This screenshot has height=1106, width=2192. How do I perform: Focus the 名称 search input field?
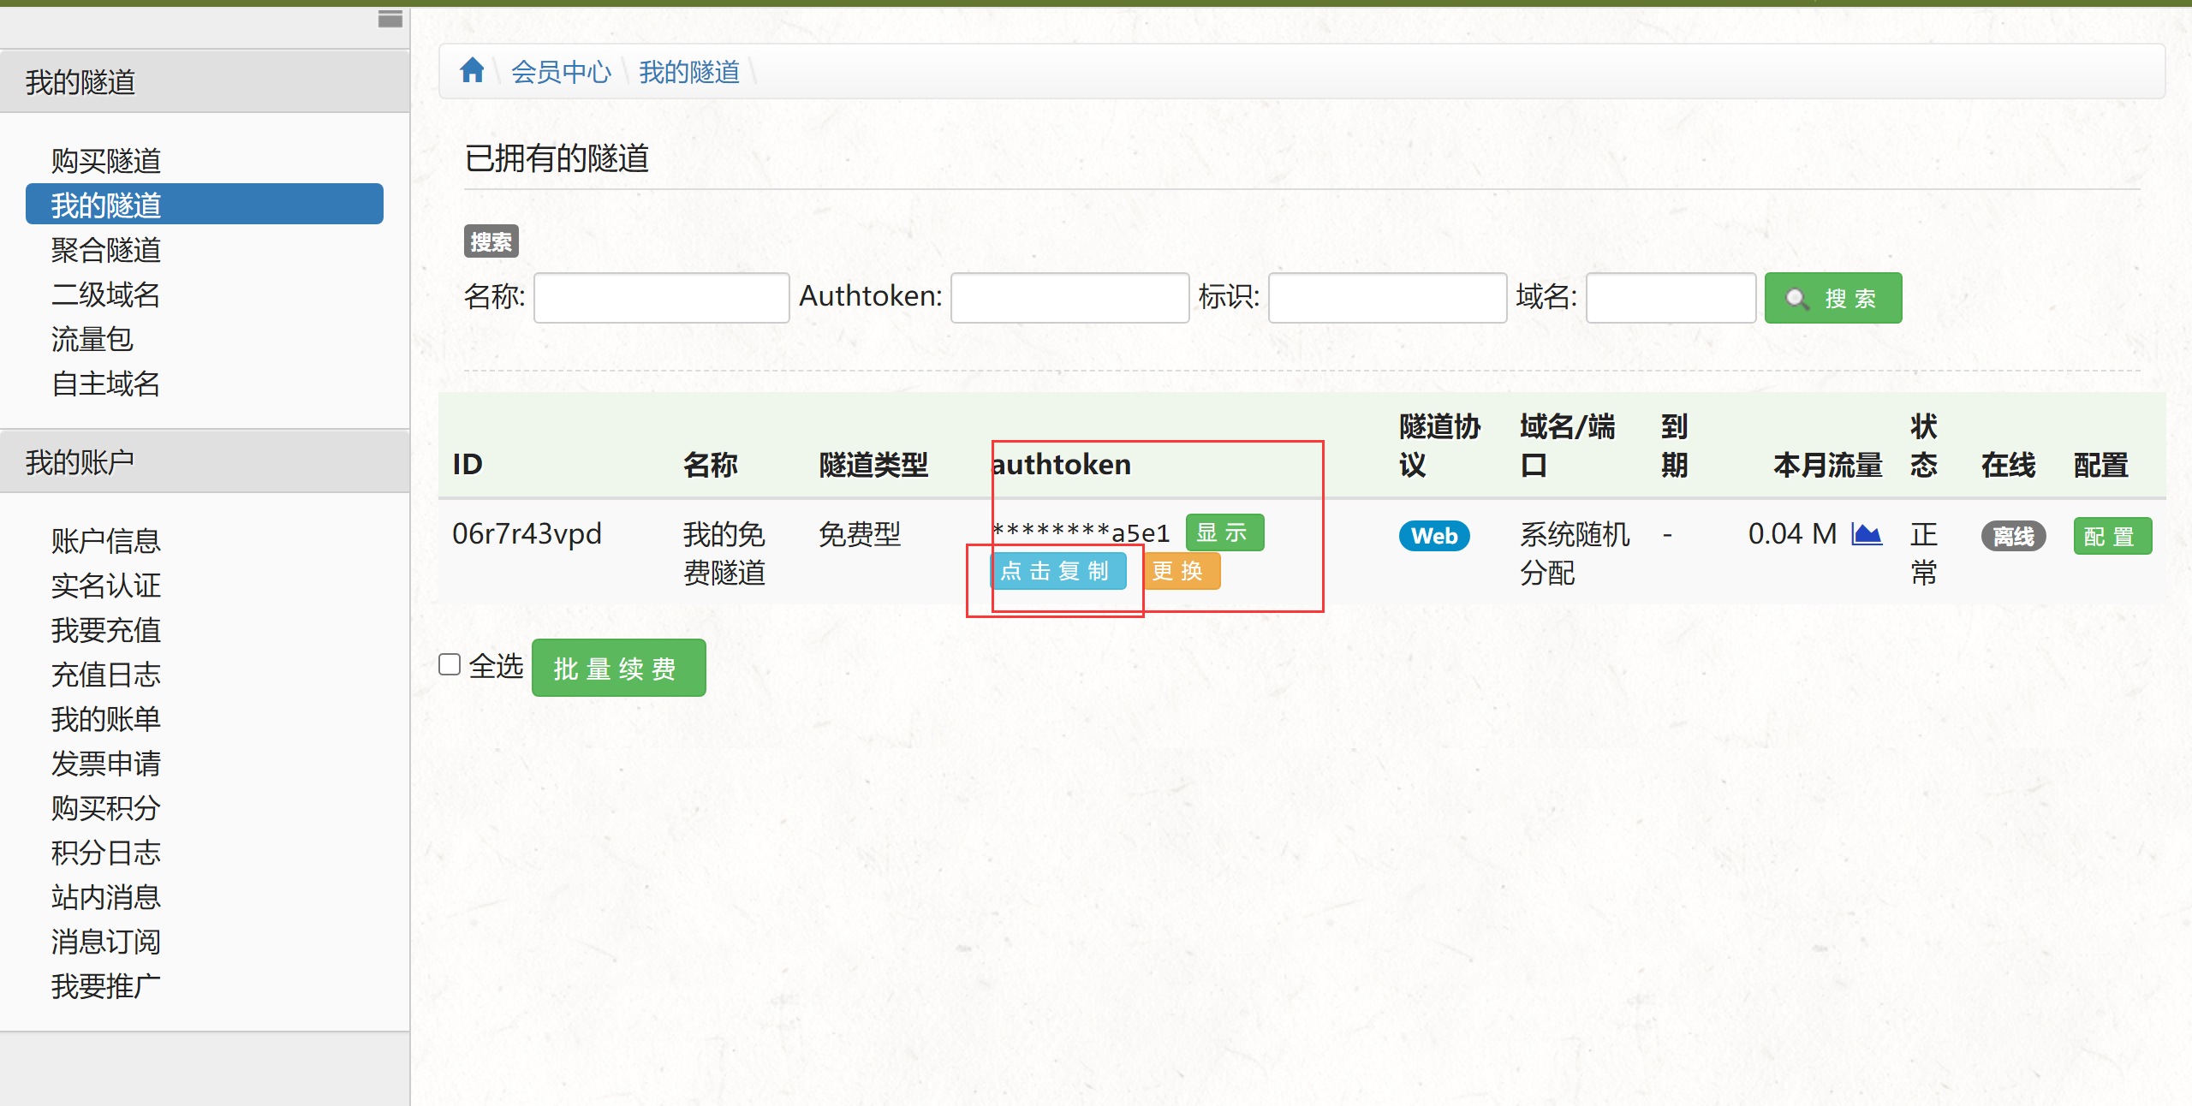coord(661,298)
